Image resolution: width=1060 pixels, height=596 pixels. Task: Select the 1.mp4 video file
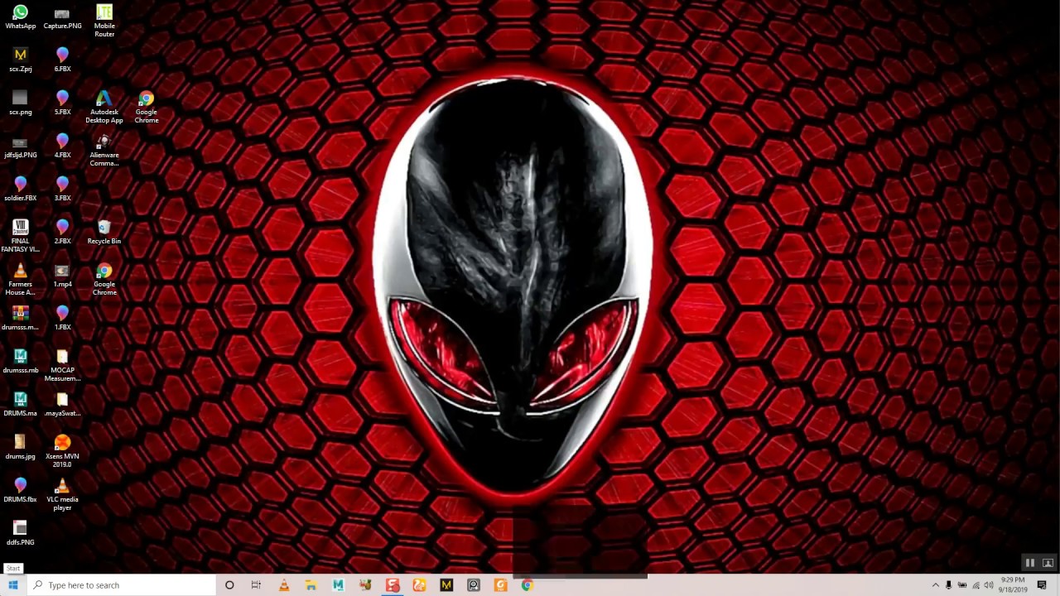coord(62,276)
